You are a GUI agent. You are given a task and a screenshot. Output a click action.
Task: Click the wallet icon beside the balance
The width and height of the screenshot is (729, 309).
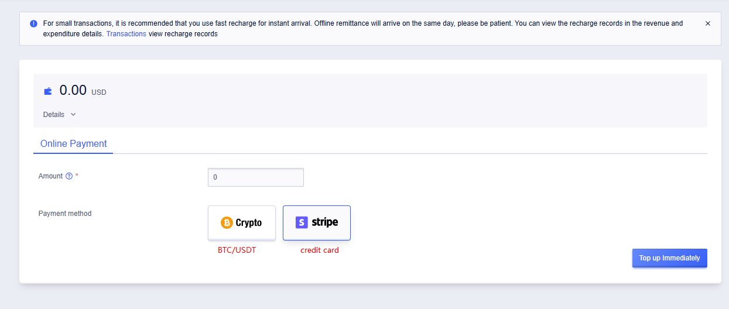[48, 91]
